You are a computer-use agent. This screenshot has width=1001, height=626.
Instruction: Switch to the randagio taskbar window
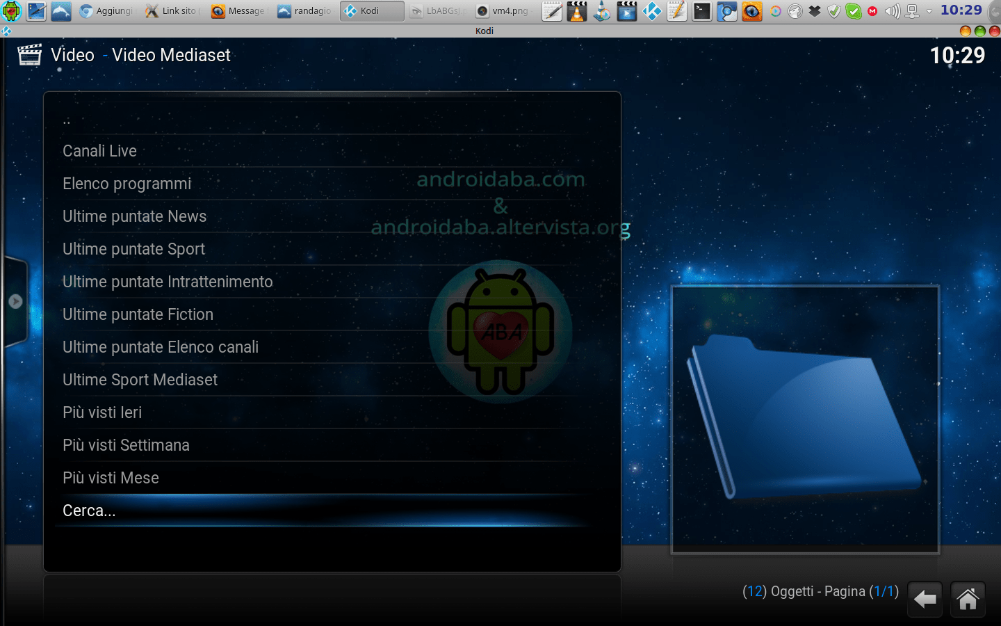point(305,11)
